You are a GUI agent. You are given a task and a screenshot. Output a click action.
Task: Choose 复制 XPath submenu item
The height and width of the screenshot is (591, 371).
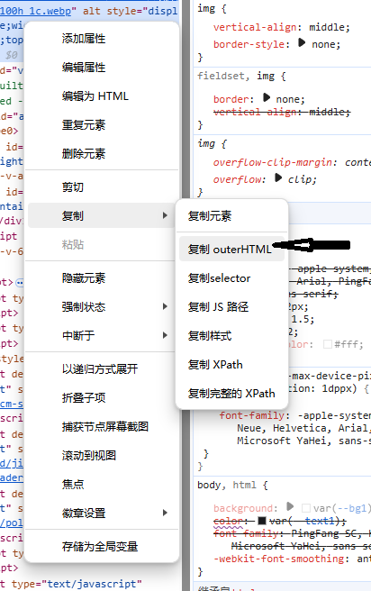pyautogui.click(x=231, y=365)
